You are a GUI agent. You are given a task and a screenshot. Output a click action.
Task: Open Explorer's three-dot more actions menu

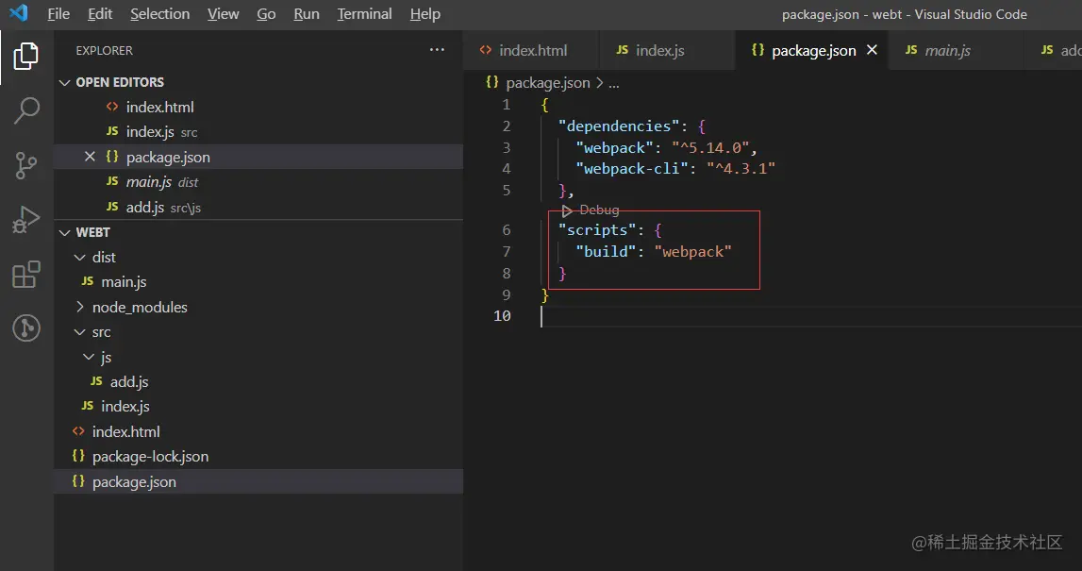pos(436,50)
